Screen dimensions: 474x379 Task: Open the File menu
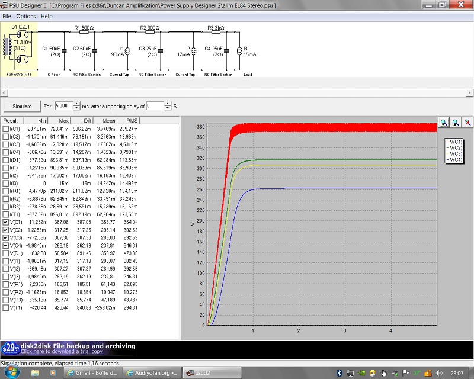pyautogui.click(x=7, y=17)
